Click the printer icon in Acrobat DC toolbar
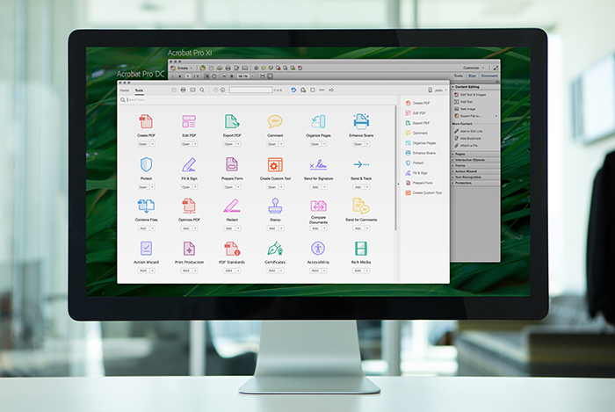Screen dimensions: 615x412 (x=183, y=90)
